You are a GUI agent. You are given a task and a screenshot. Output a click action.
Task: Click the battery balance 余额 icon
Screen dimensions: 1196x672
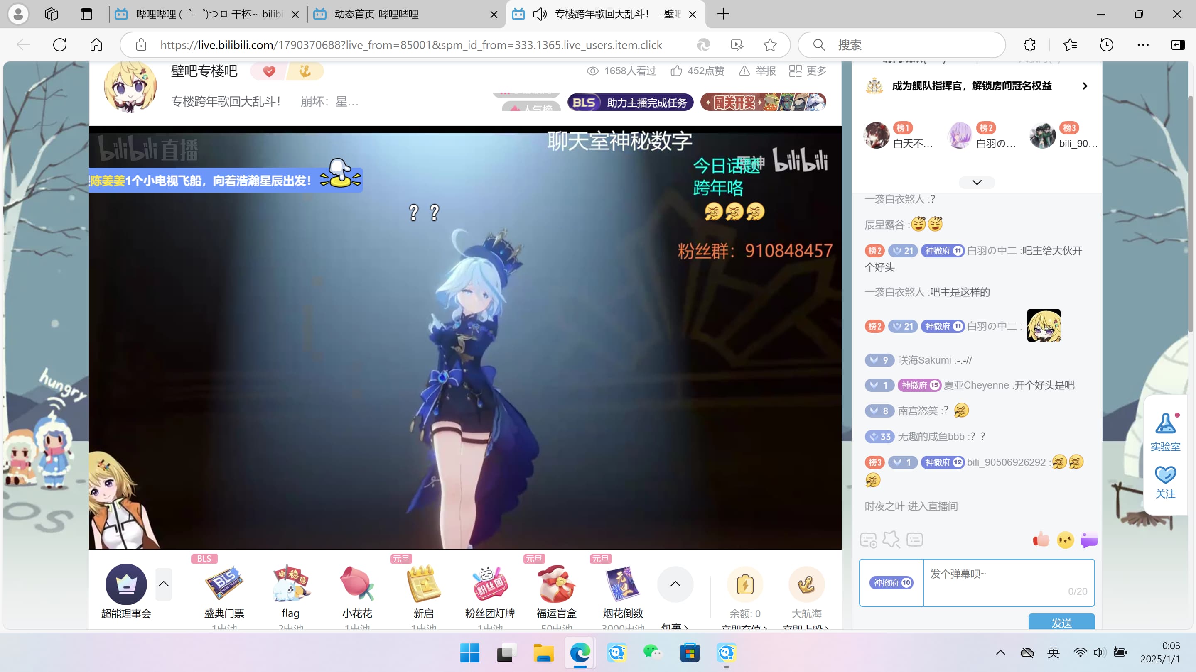tap(745, 584)
